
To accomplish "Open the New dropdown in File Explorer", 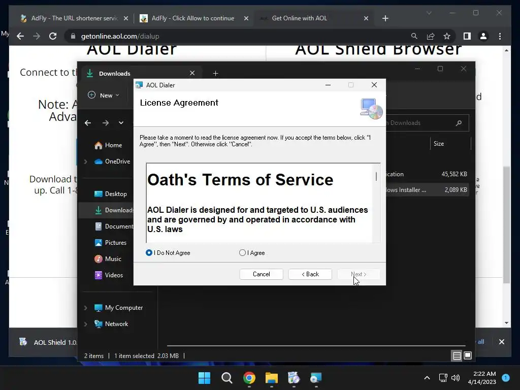I will (x=103, y=95).
